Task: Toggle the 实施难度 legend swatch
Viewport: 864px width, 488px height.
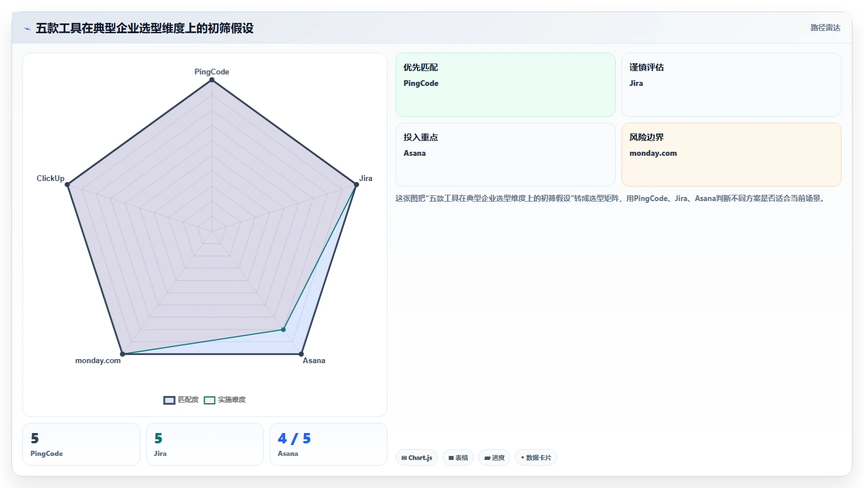Action: pyautogui.click(x=209, y=400)
